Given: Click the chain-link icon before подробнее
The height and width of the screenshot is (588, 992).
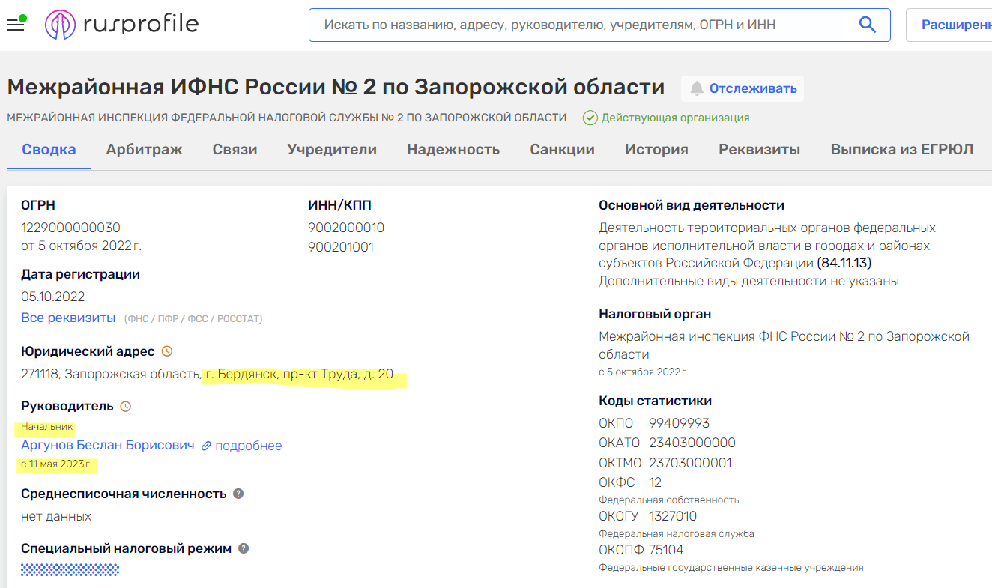Looking at the screenshot, I should [207, 446].
